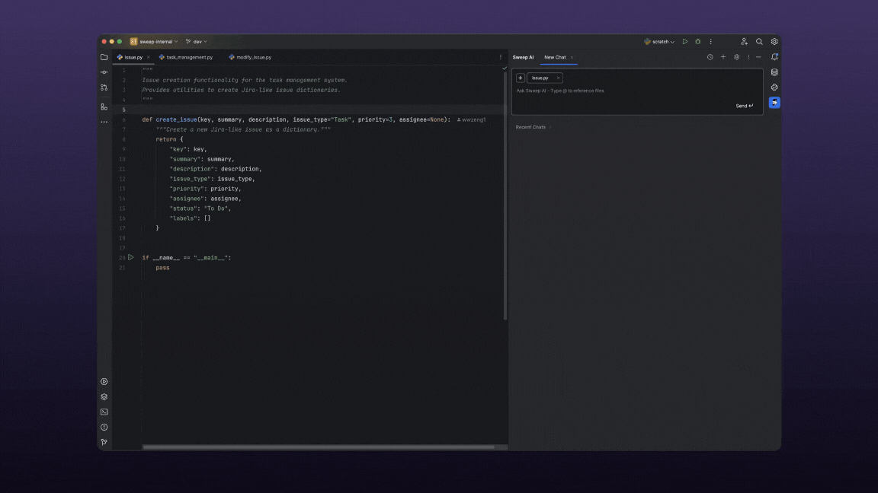Click the editor vertical scrollbar
This screenshot has width=878, height=493.
point(505,196)
